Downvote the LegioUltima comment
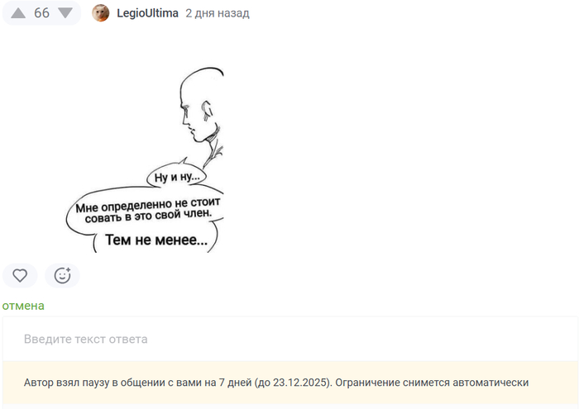This screenshot has height=409, width=579. [65, 13]
